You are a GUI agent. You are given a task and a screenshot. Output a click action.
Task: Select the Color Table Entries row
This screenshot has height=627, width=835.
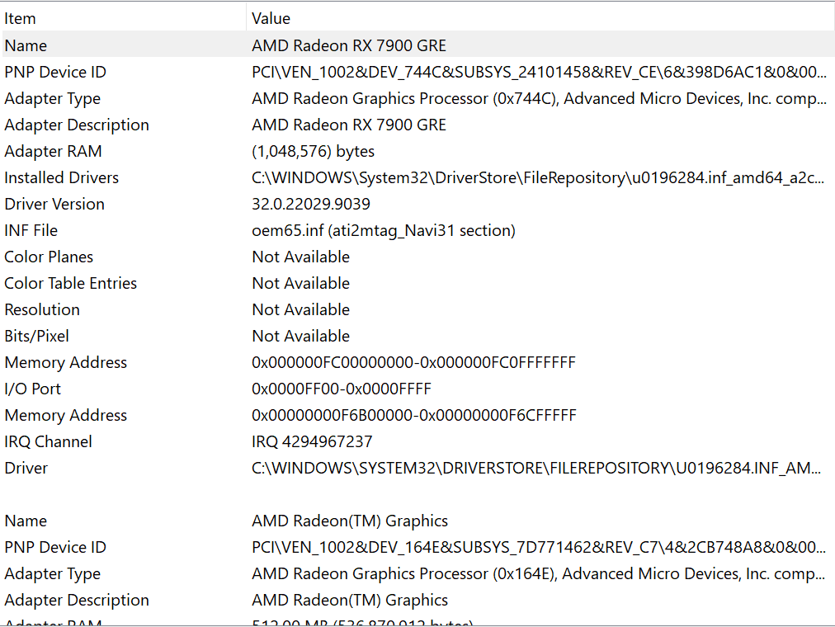70,283
